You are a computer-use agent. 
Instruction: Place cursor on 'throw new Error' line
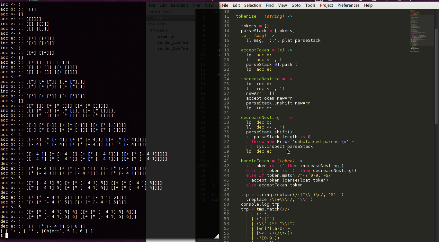pyautogui.click(x=303, y=142)
